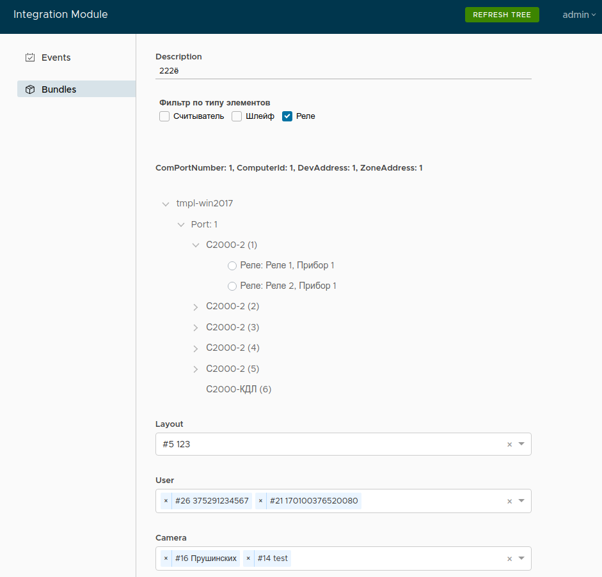Remove user tag #26 375291234567
Viewport: 602px width, 577px height.
pyautogui.click(x=166, y=501)
